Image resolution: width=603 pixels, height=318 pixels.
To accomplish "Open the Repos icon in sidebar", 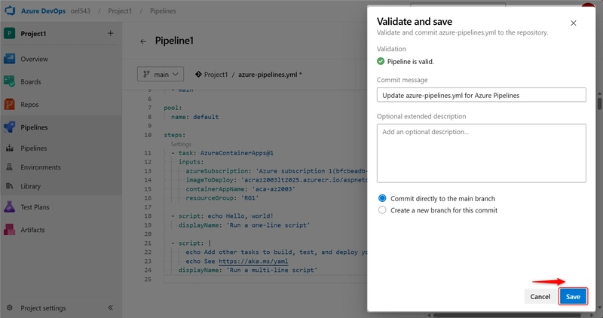I will 11,105.
